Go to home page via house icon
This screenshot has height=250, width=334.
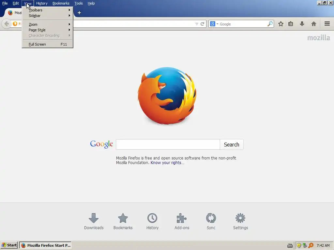click(x=314, y=24)
